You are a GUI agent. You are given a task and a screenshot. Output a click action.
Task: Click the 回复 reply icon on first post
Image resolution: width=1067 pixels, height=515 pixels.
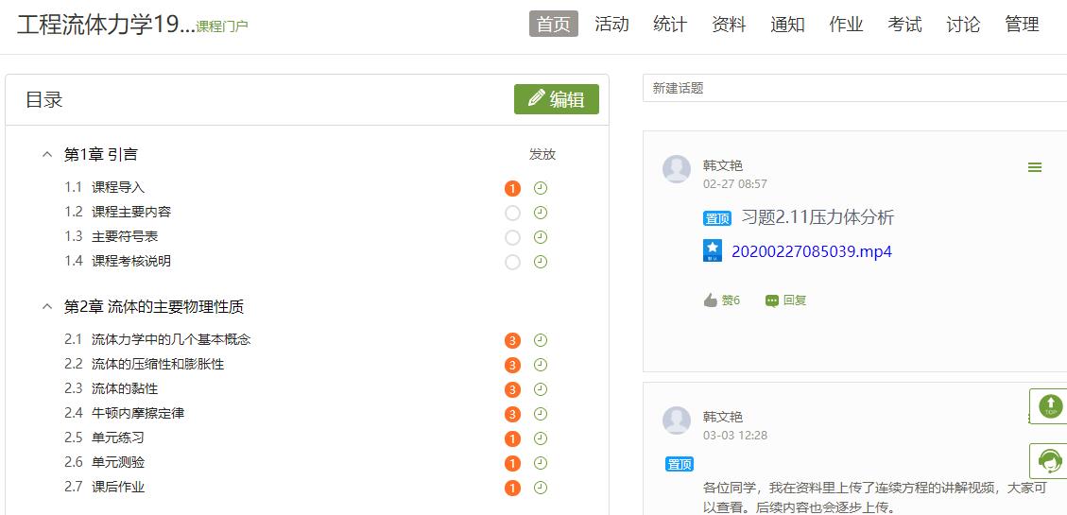click(772, 300)
